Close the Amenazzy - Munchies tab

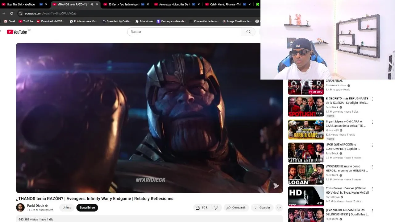coord(199,4)
